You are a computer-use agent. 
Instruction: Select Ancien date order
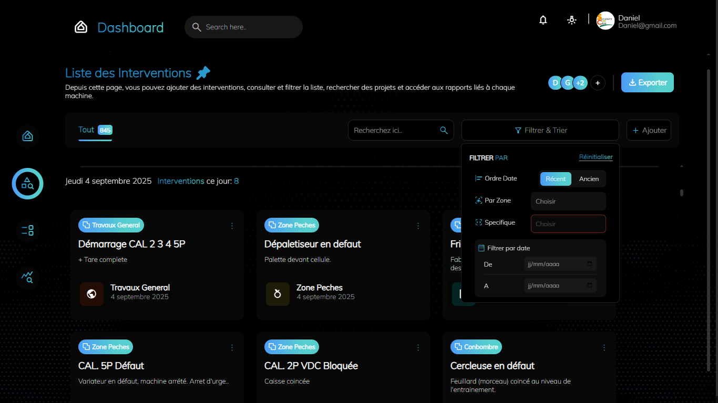[x=589, y=179]
